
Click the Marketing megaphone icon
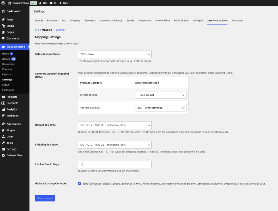(3, 116)
